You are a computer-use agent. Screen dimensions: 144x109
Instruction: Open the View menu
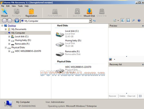[14, 6]
